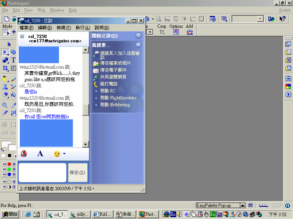Viewport: 293px width, 219px height.
Task: Select the Pick tool arrow in PhotoImpact
Action: [9, 44]
